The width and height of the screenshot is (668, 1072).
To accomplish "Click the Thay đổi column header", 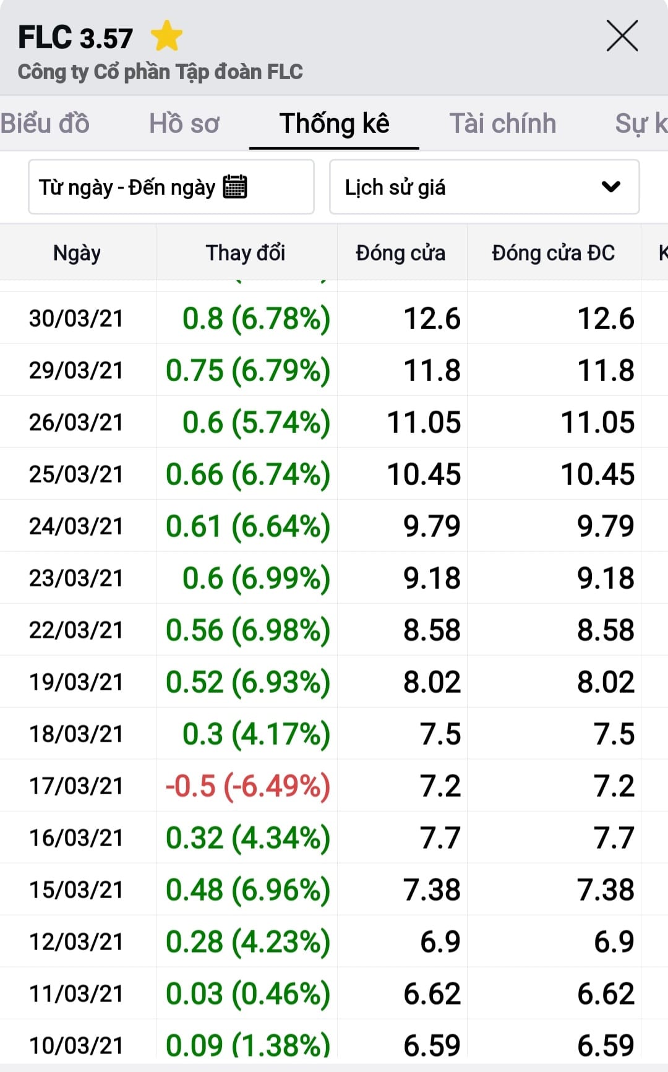I will 246,252.
